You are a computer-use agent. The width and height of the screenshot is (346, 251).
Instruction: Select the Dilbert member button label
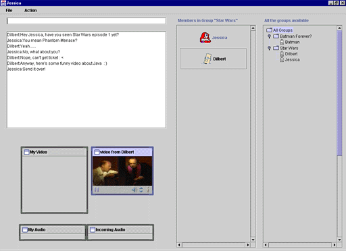click(220, 59)
